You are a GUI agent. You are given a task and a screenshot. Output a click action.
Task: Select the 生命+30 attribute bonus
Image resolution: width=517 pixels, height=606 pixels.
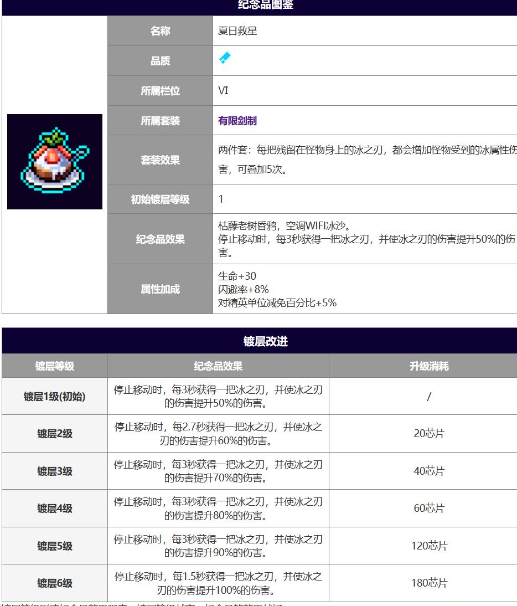pos(237,276)
